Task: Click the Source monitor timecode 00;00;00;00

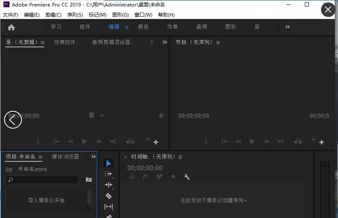Action: point(24,116)
